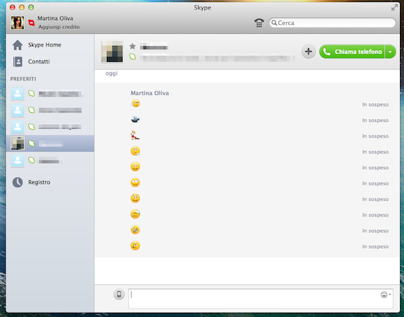Open the emoticon picker smiley dropdown
404x317 pixels.
point(386,295)
